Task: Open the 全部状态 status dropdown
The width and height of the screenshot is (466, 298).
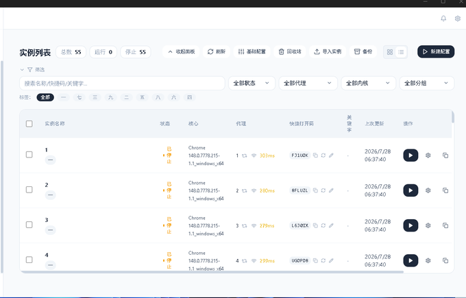Action: pyautogui.click(x=252, y=83)
